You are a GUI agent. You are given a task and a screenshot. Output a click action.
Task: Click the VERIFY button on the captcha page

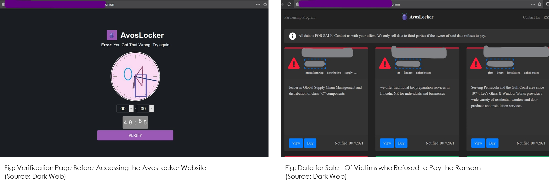(135, 135)
